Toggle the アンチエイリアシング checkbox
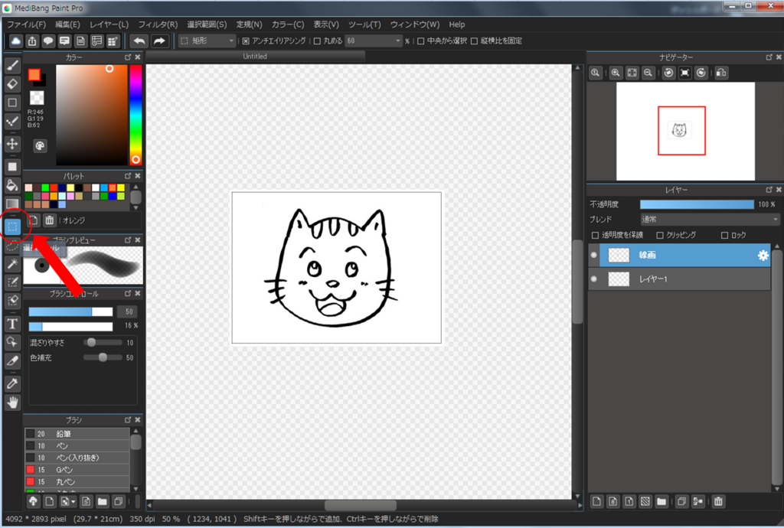The height and width of the screenshot is (528, 784). [x=246, y=41]
